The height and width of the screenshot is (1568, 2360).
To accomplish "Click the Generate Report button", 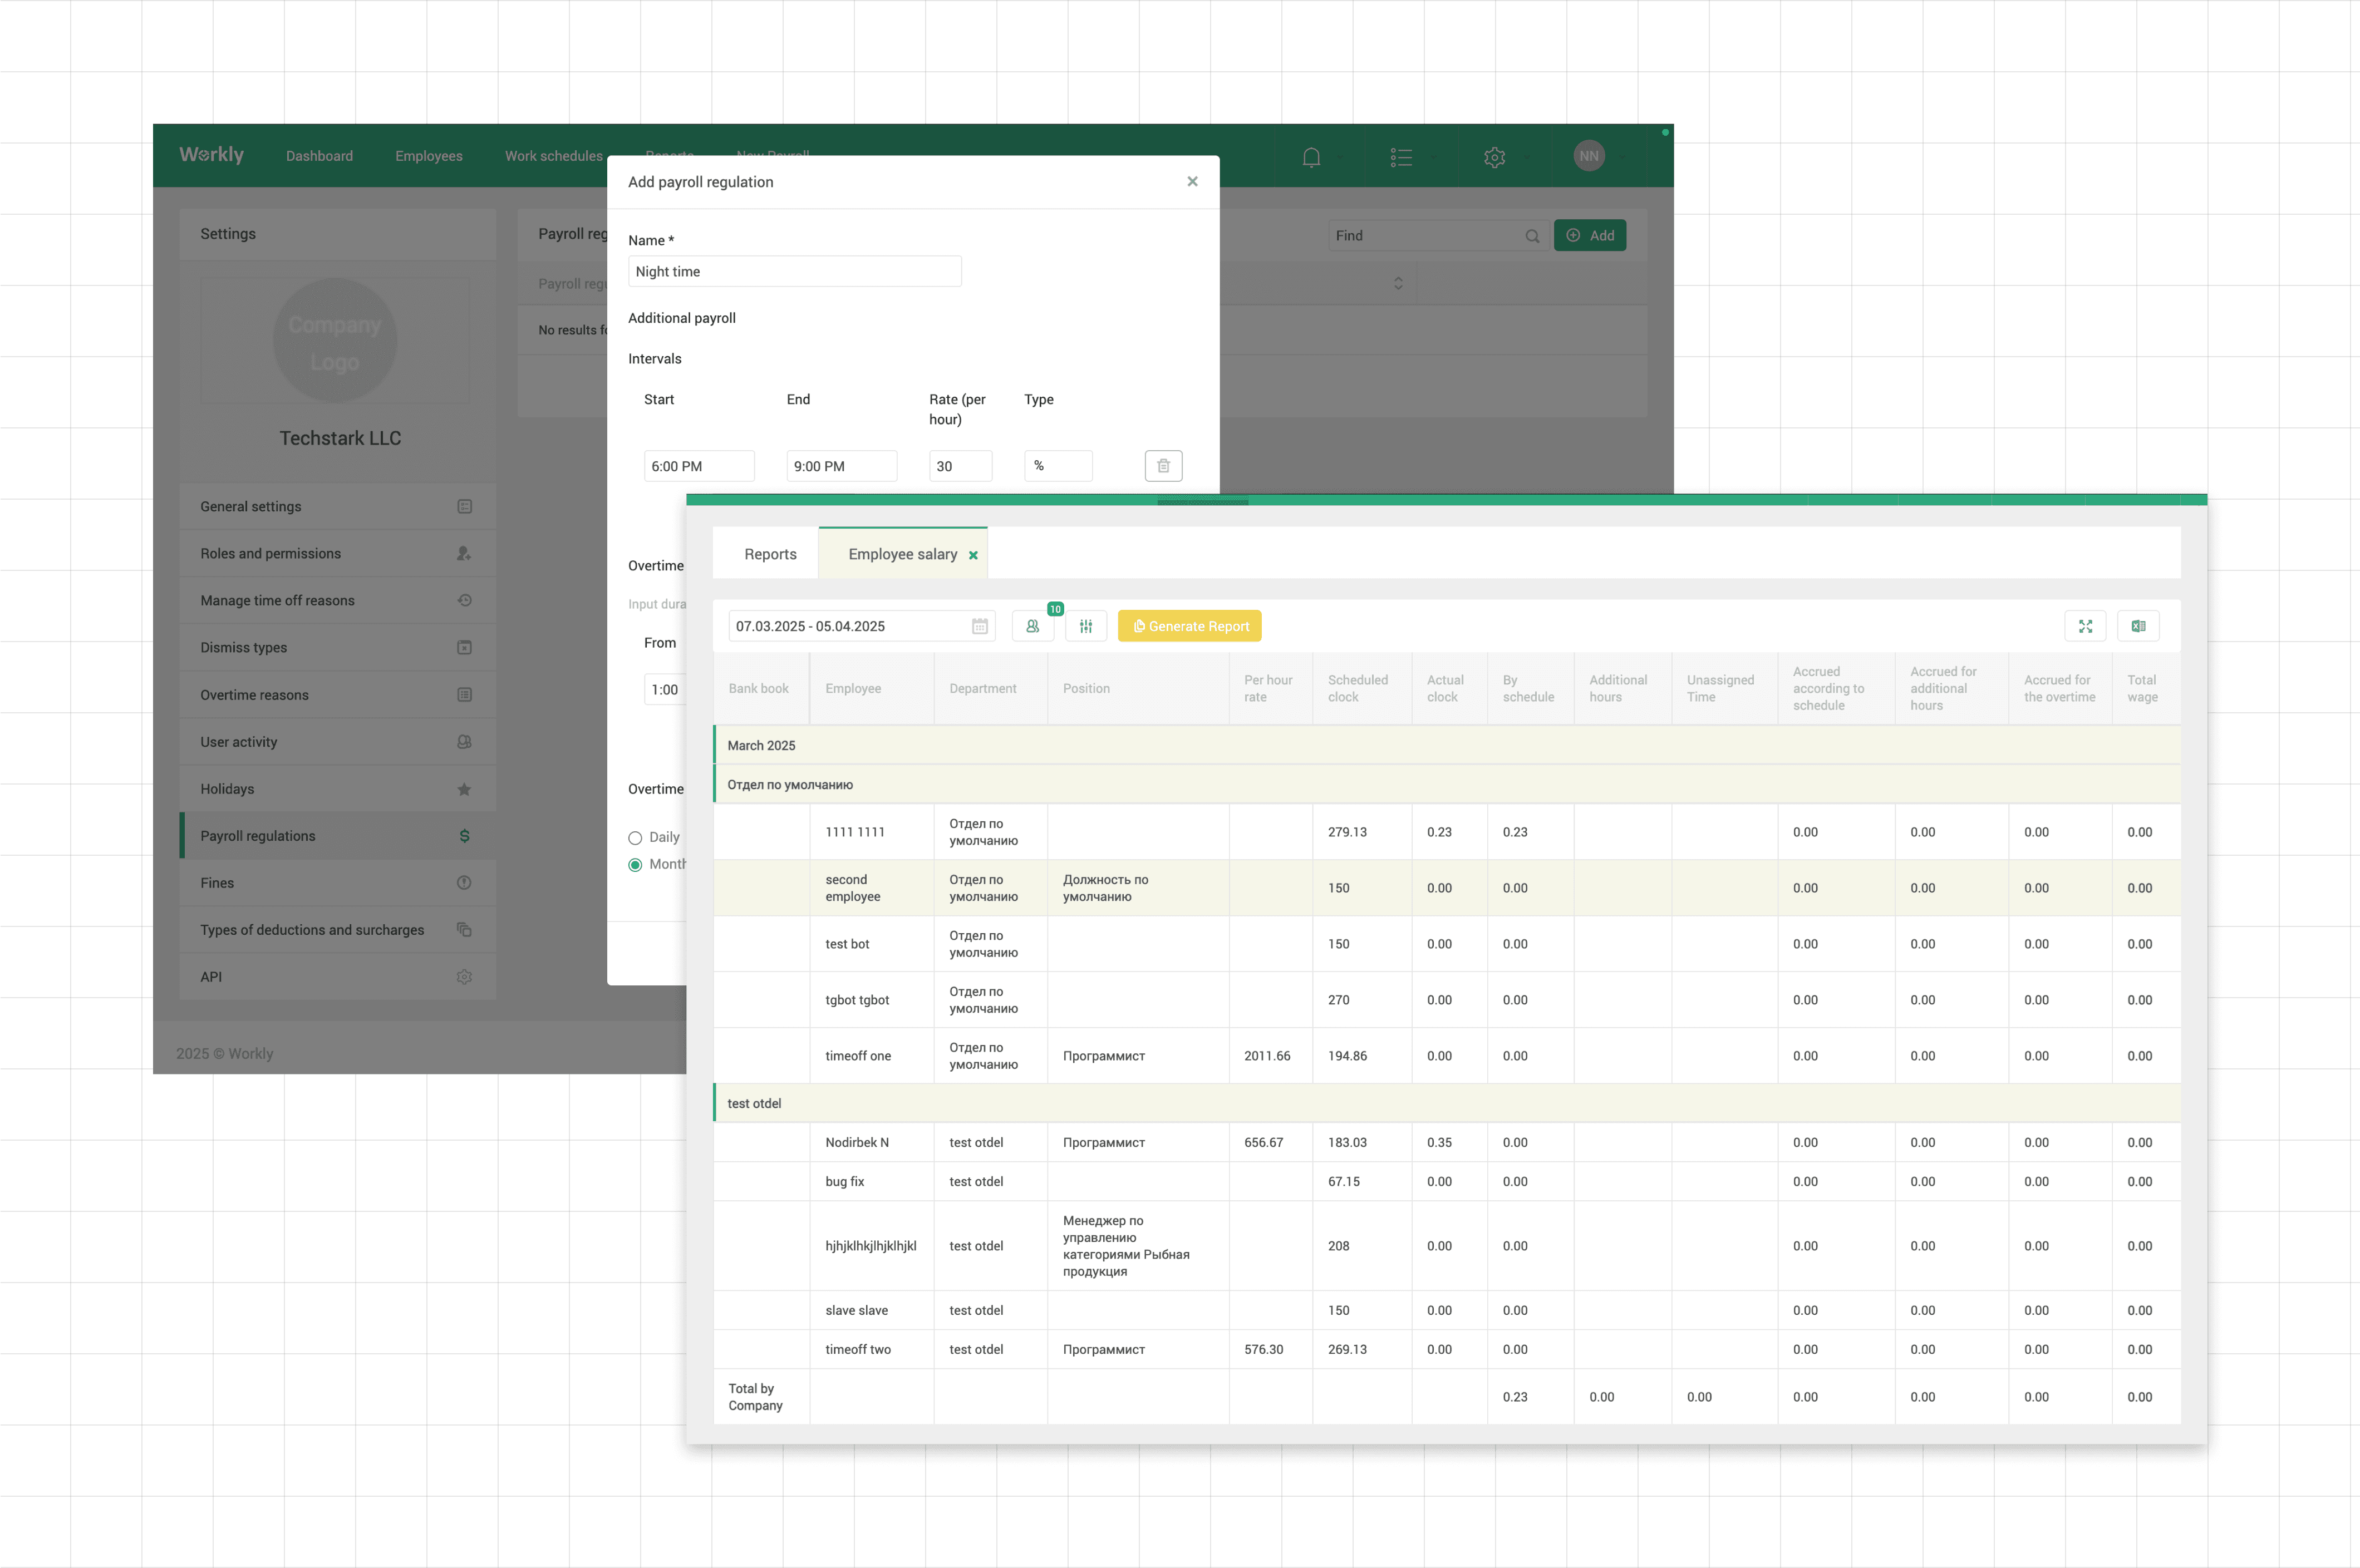I will pyautogui.click(x=1188, y=626).
